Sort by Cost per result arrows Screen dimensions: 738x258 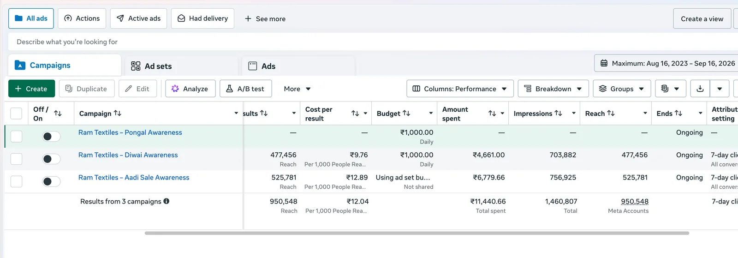[x=355, y=113]
